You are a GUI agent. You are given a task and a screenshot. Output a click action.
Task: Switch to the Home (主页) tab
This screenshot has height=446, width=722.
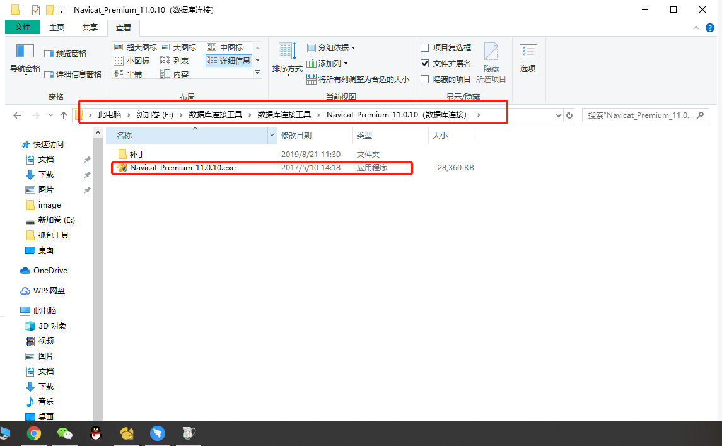[x=57, y=28]
